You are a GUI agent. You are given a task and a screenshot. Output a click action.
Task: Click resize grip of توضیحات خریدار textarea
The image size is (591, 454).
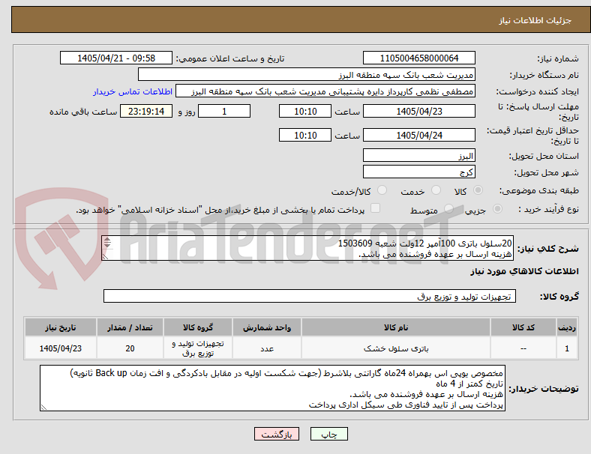point(43,407)
